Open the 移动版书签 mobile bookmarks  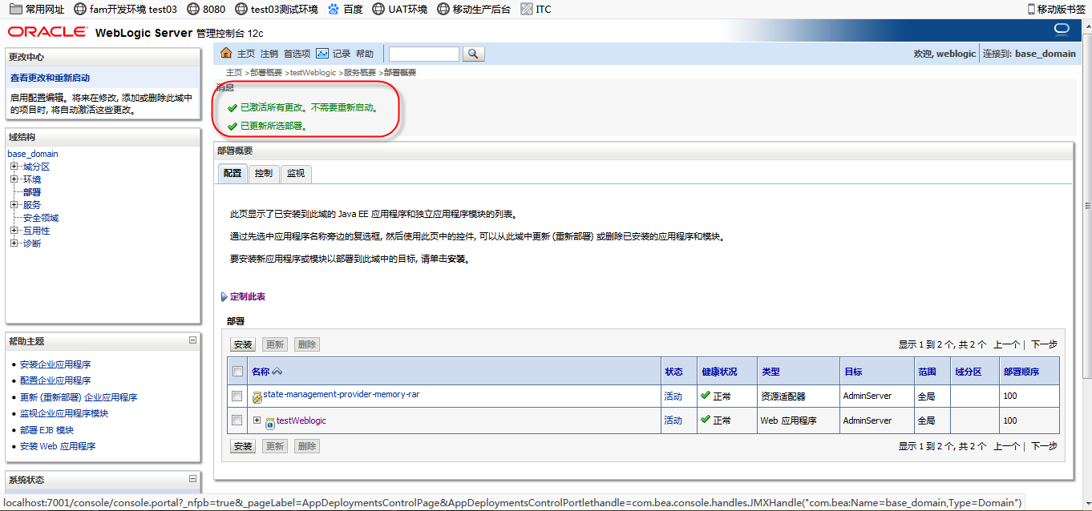(x=1058, y=10)
